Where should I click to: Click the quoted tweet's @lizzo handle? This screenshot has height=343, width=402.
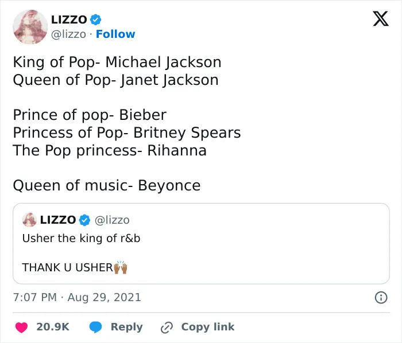112,220
